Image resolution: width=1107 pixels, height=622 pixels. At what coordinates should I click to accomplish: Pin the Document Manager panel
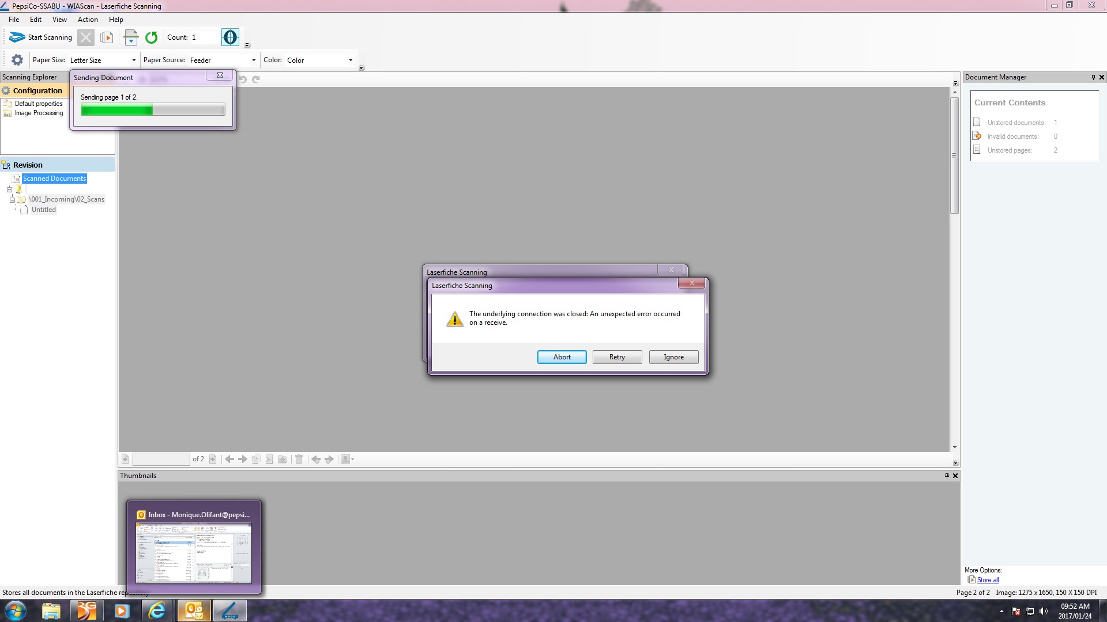tap(1093, 77)
